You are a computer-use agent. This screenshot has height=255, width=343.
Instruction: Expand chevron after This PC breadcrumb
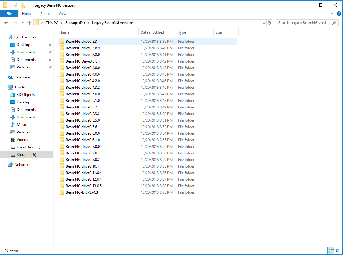coord(62,23)
